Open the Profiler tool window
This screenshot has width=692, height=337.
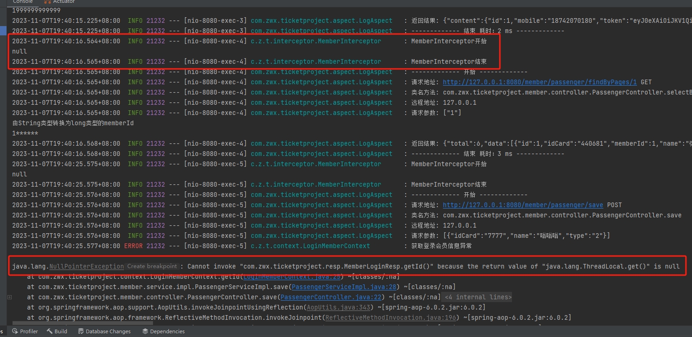(25, 331)
